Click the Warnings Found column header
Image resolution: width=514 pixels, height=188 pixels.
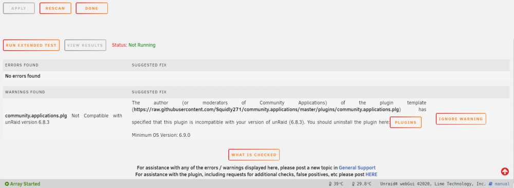25,92
